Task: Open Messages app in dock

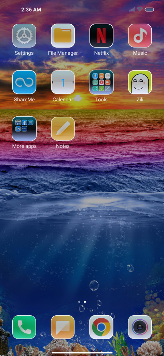Action: [63, 327]
